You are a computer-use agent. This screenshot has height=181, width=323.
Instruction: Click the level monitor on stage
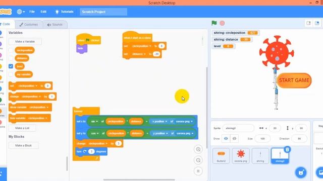[224, 46]
